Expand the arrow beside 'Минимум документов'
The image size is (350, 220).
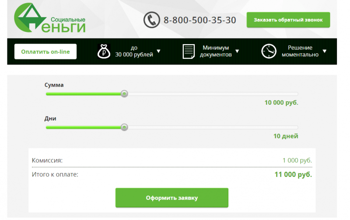pos(237,51)
